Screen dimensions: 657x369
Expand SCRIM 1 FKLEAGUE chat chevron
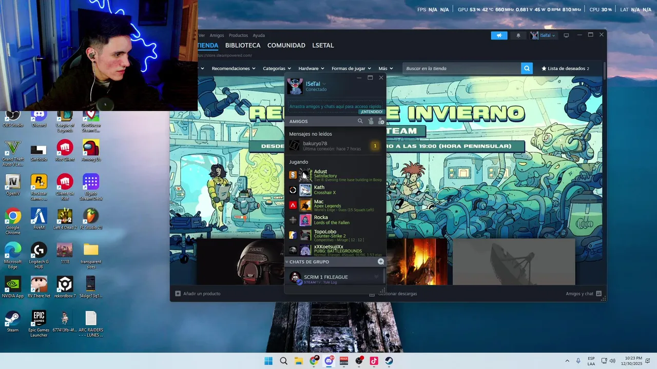tap(376, 277)
